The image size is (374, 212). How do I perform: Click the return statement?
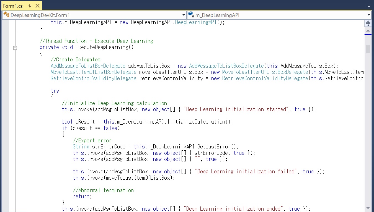(x=82, y=196)
